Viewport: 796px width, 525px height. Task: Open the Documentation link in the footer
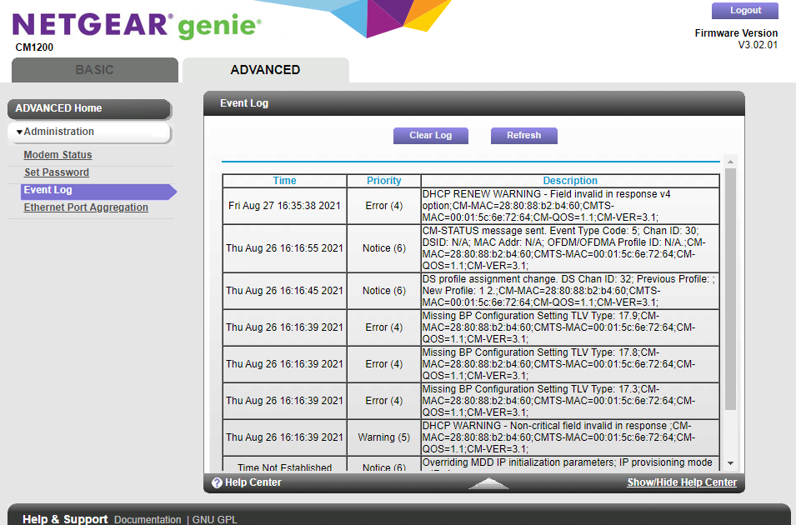click(148, 519)
